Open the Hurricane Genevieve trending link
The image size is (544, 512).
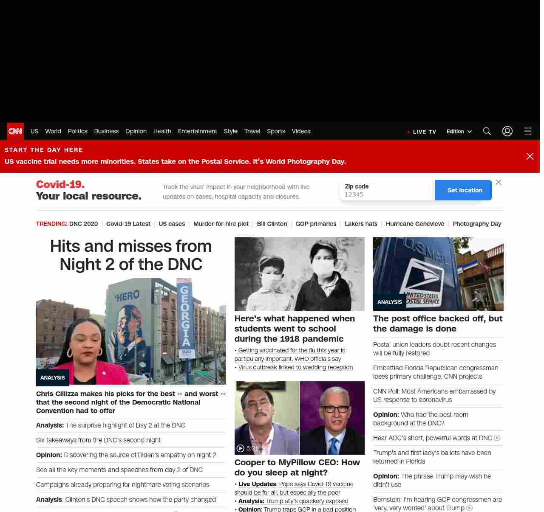415,224
